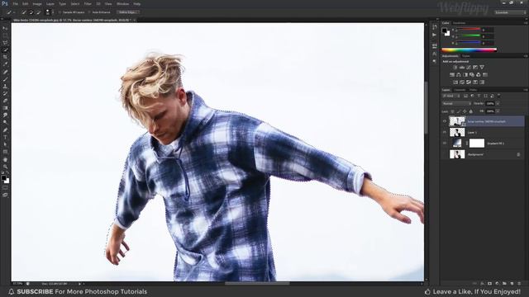Enable Auto-Enhance checkbox
The height and width of the screenshot is (297, 529).
point(89,12)
